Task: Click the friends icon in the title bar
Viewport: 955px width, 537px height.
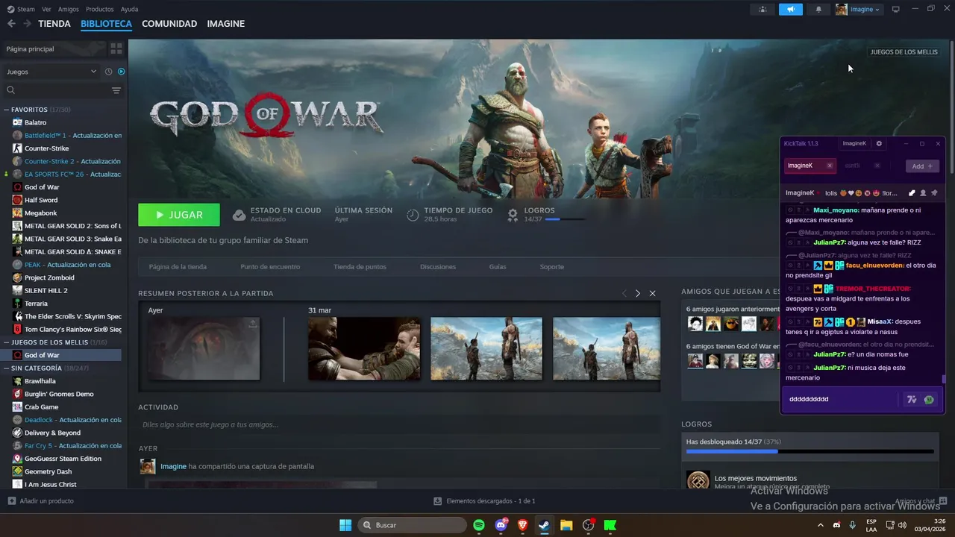Action: click(x=763, y=9)
